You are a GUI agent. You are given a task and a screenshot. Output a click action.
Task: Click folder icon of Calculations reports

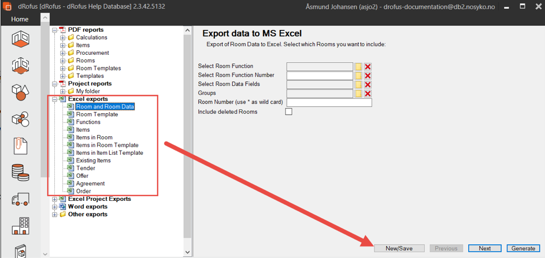(71, 37)
